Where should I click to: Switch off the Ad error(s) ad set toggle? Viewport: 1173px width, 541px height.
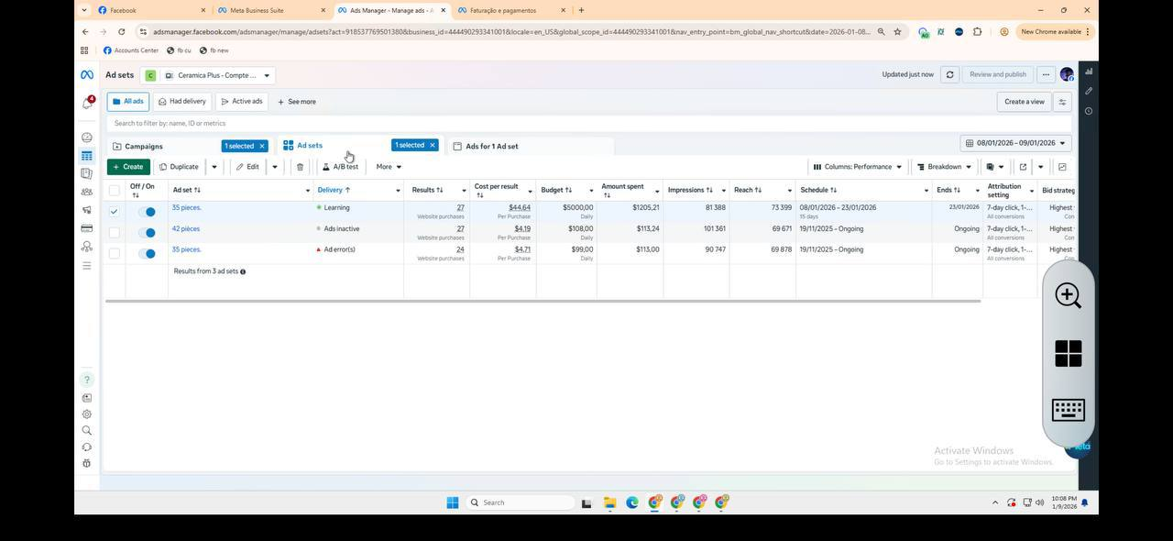[x=147, y=254]
